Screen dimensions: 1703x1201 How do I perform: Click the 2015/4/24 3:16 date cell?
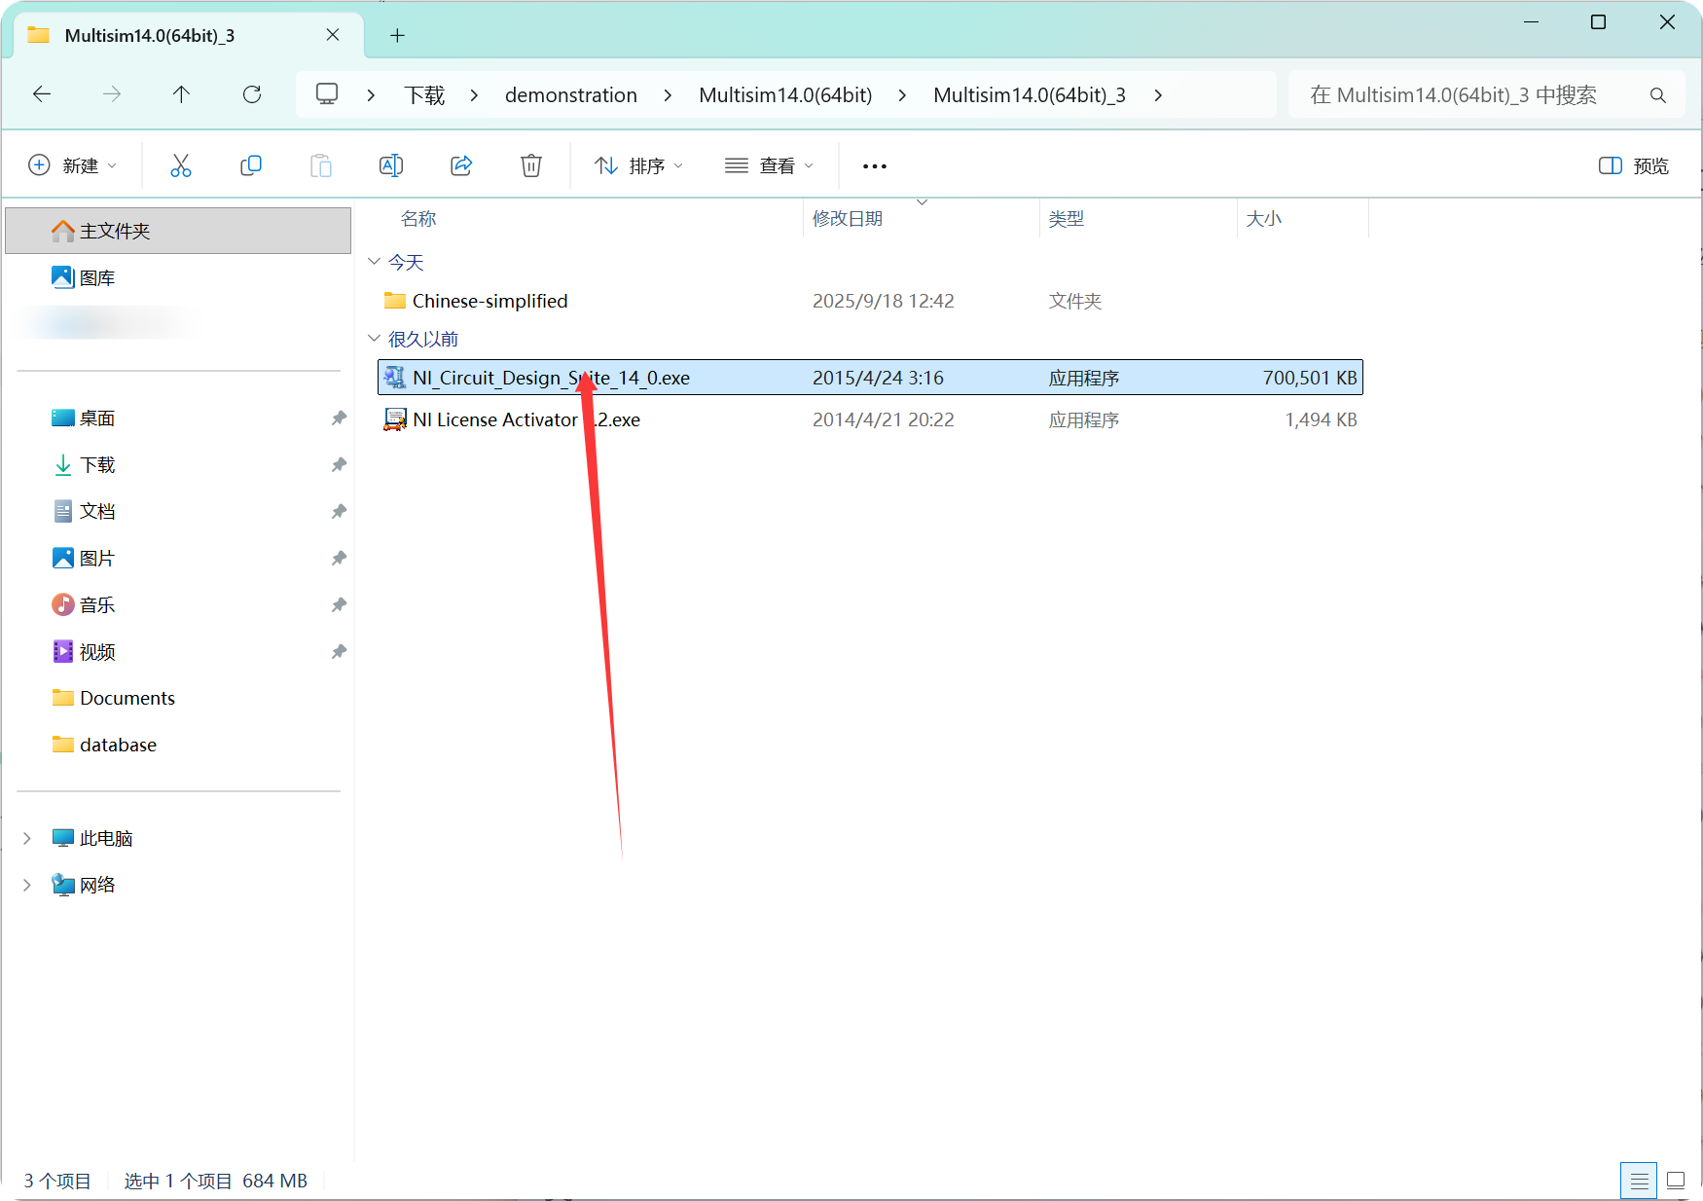click(878, 378)
